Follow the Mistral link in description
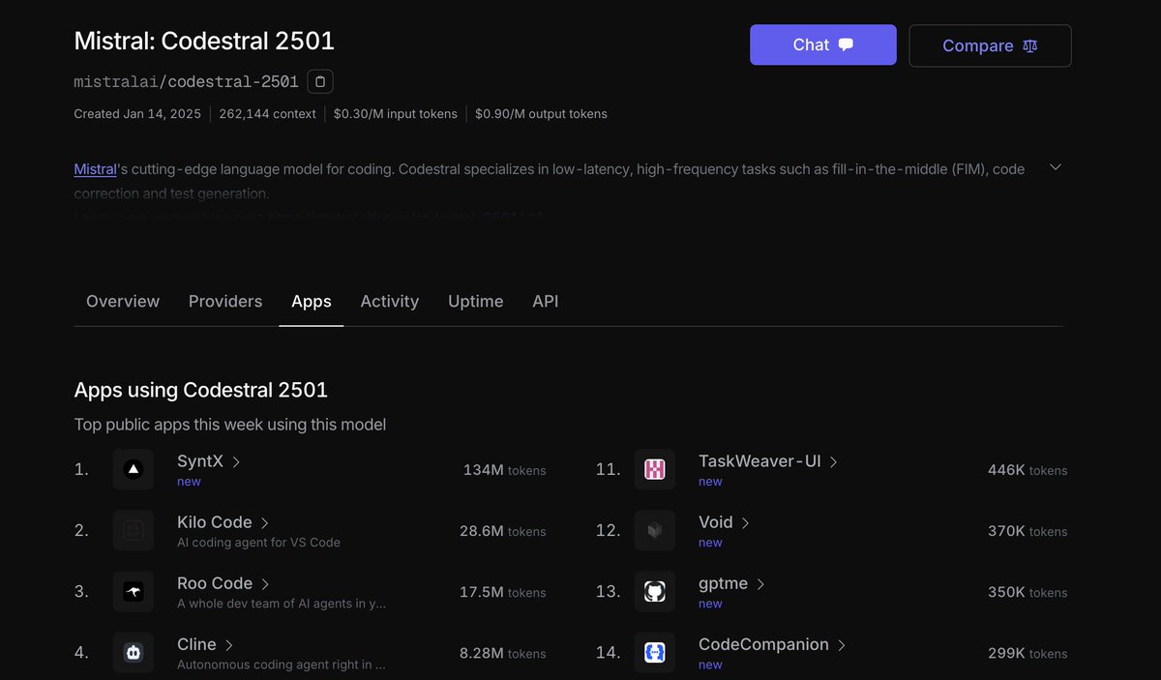 [95, 168]
